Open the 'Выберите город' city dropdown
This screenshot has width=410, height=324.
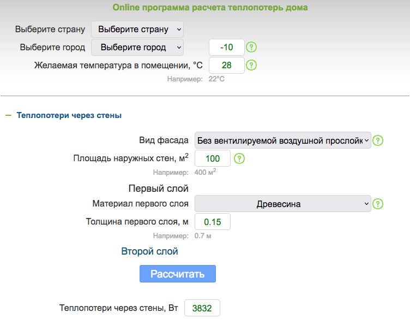(137, 47)
